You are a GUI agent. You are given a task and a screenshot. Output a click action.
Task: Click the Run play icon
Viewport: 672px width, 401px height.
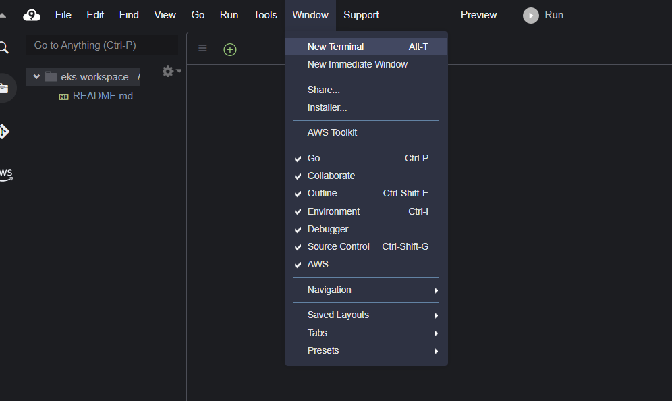pos(530,16)
